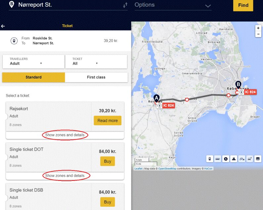This screenshot has width=263, height=210.
Task: Show zones and details for Rejsekort
Action: point(65,135)
